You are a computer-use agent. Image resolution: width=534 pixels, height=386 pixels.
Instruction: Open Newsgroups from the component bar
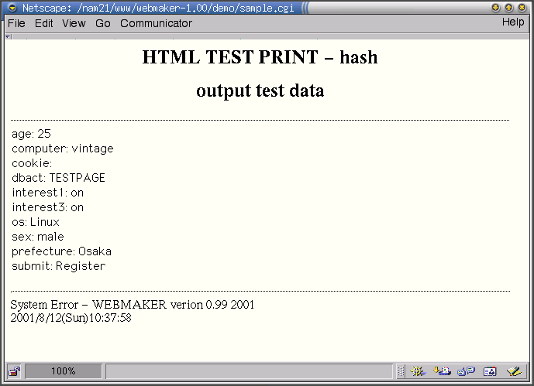(466, 371)
